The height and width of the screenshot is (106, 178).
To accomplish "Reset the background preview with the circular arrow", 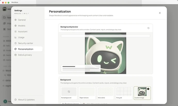I will click(x=148, y=28).
